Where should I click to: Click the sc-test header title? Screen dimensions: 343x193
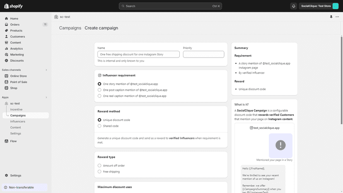(x=65, y=17)
